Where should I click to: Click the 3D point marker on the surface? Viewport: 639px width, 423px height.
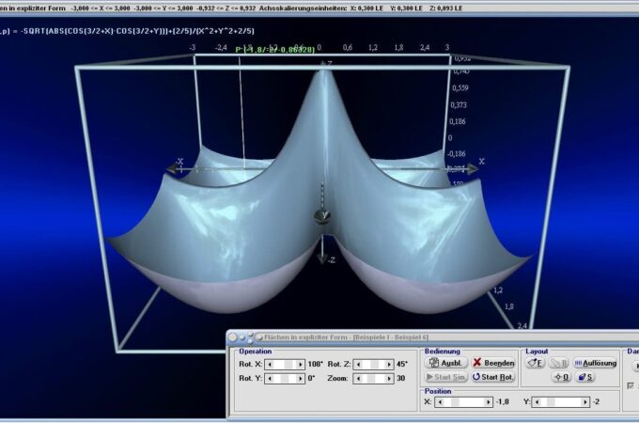click(x=324, y=215)
